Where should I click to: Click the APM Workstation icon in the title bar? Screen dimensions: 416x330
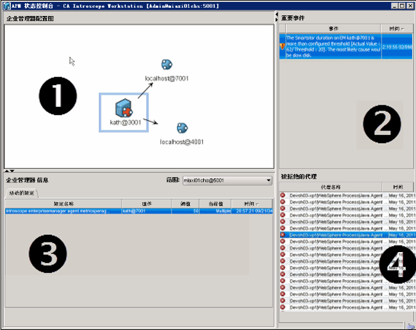(x=7, y=6)
